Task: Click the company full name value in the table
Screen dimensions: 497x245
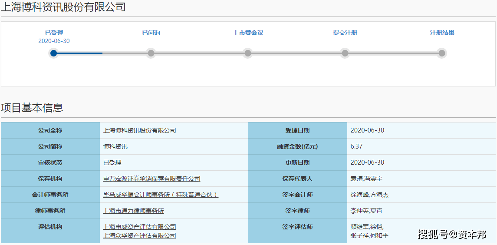Action: tap(139, 130)
